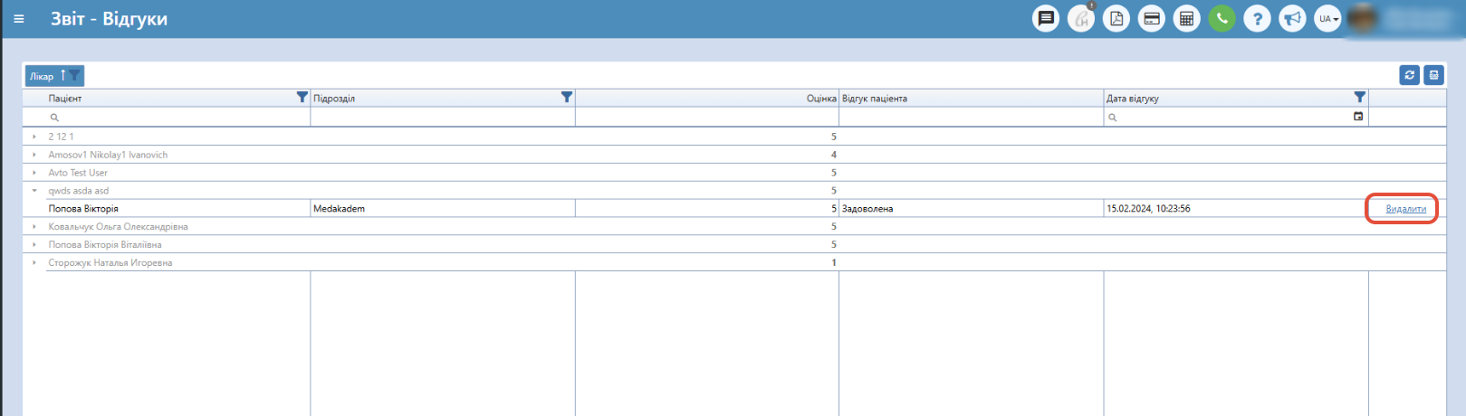Focus the Відгук пацієнта filter input

pos(971,118)
